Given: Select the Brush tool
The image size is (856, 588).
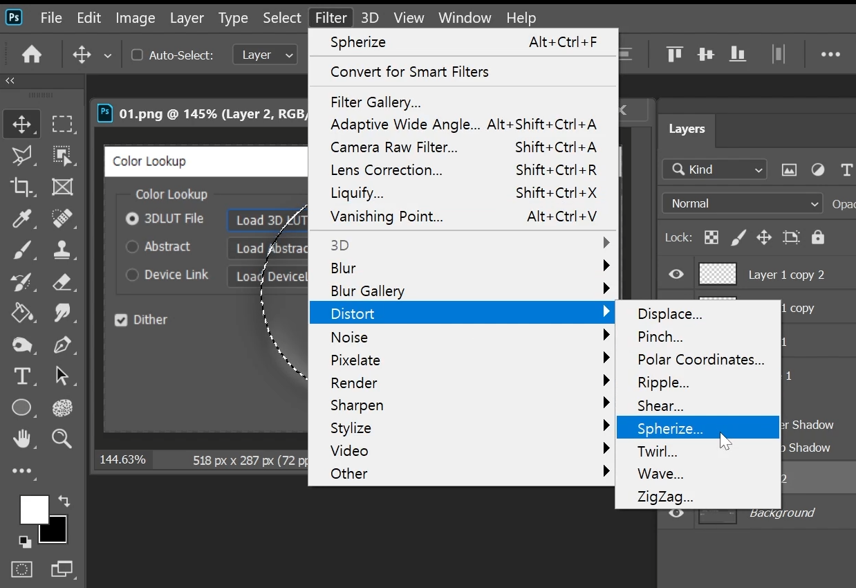Looking at the screenshot, I should coord(21,250).
